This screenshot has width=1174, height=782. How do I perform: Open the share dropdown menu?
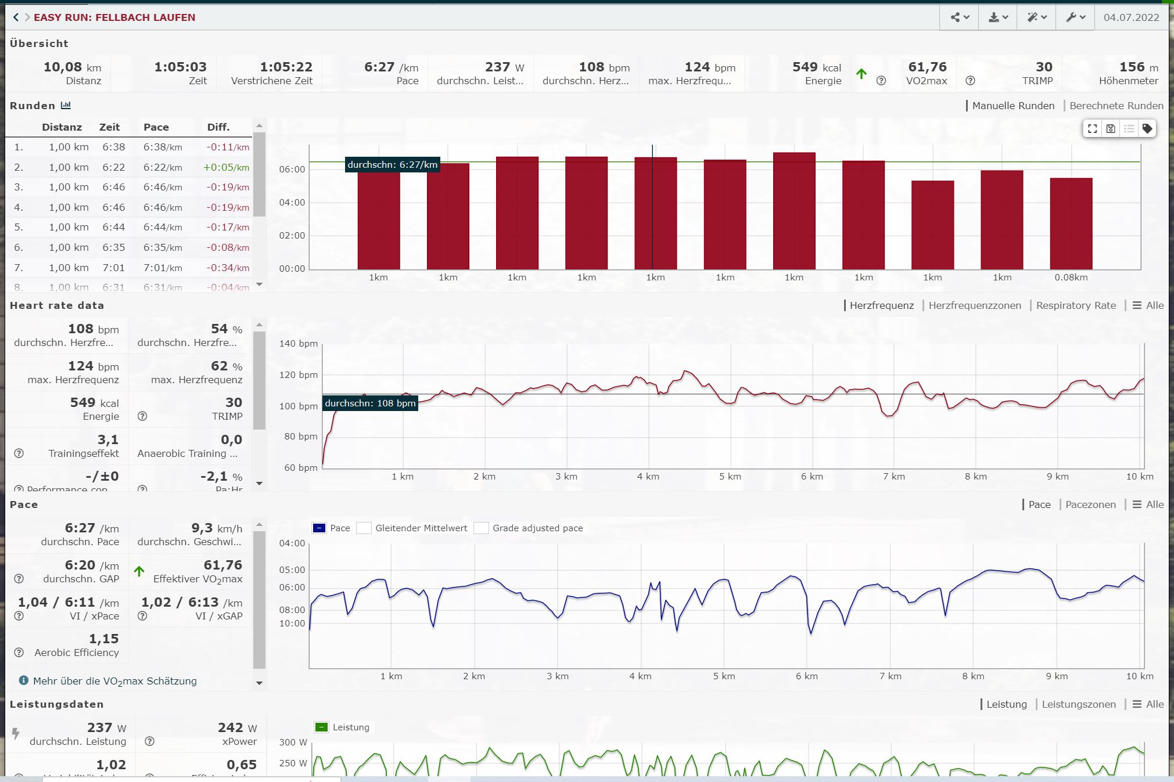(x=960, y=17)
